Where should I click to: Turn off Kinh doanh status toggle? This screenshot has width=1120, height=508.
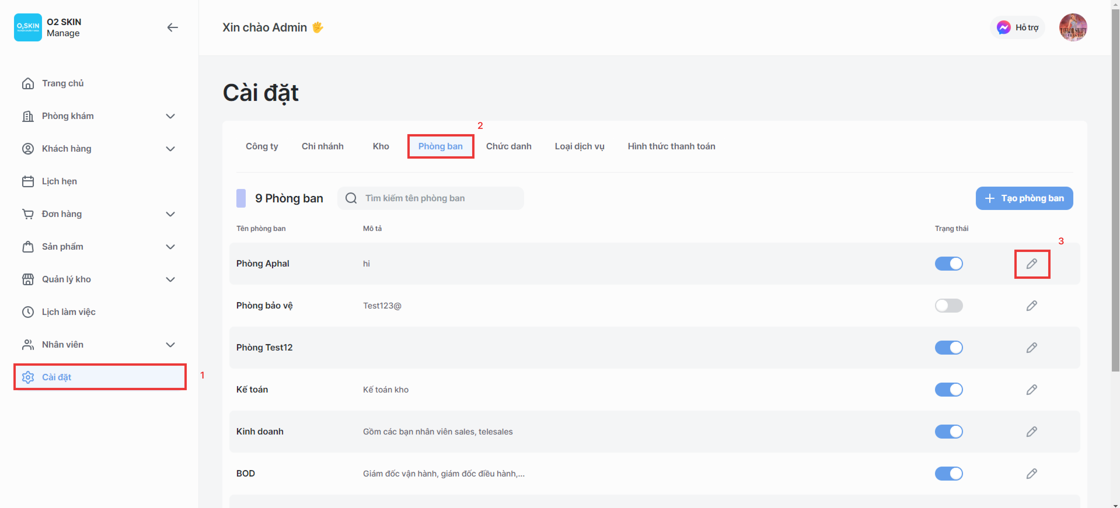[x=949, y=432]
